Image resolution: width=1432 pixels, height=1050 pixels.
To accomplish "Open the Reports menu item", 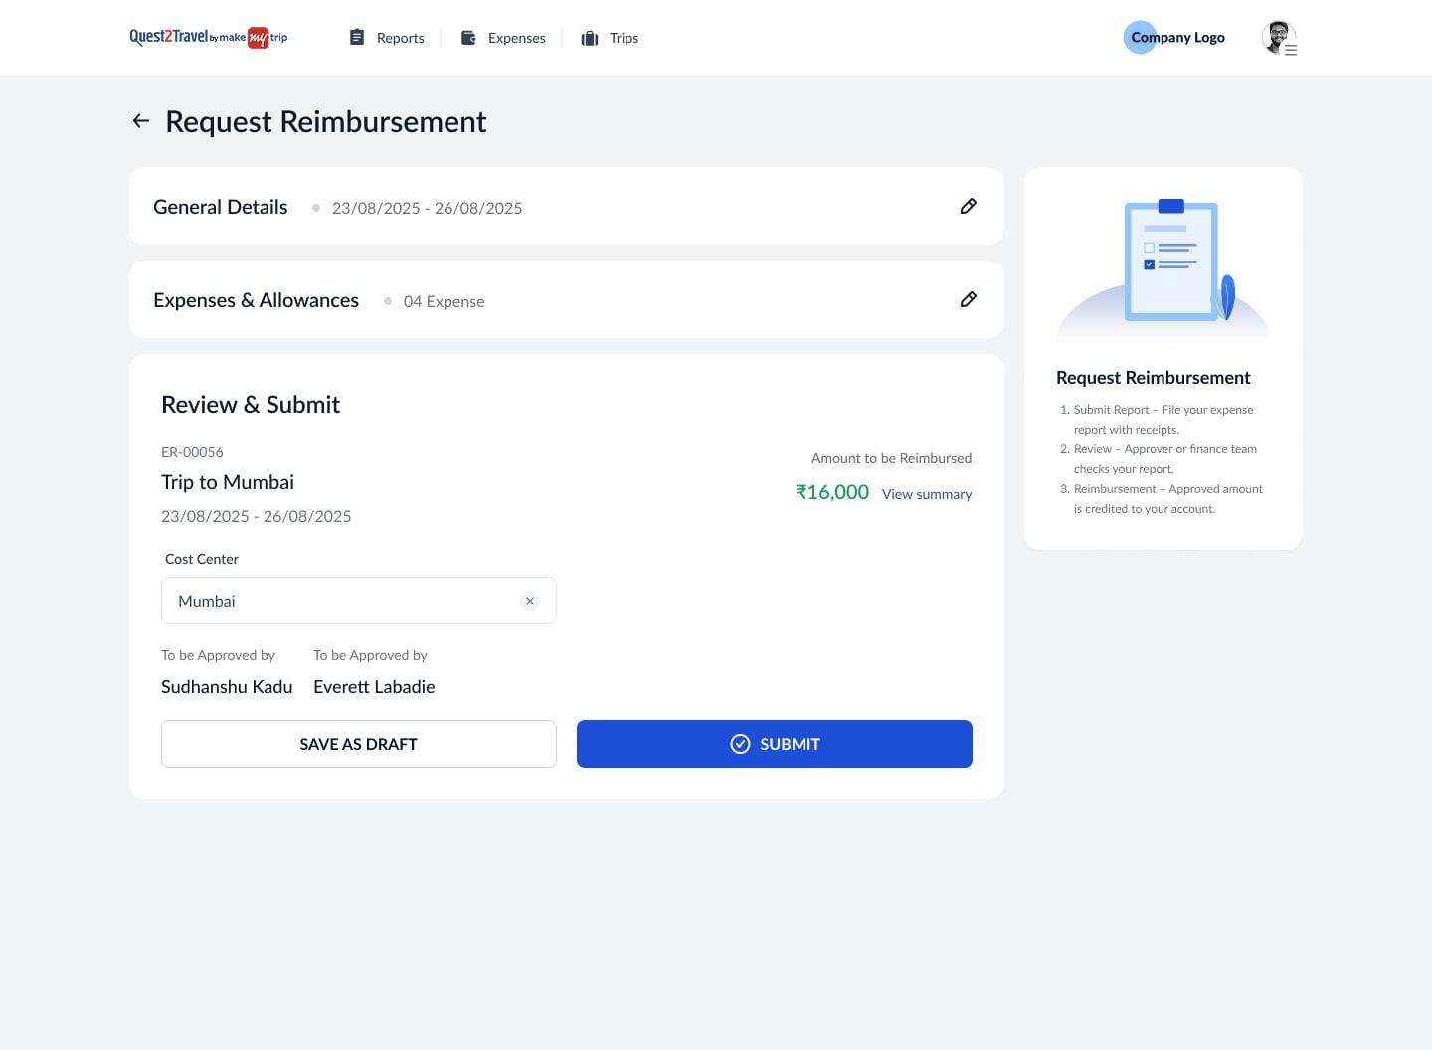I will click(387, 38).
